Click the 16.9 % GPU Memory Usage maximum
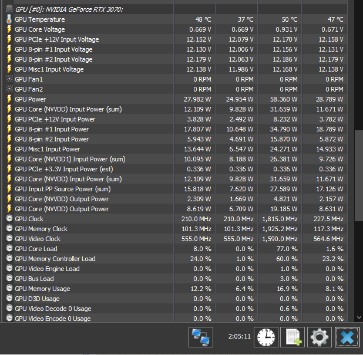This screenshot has height=355, width=363. (287, 289)
